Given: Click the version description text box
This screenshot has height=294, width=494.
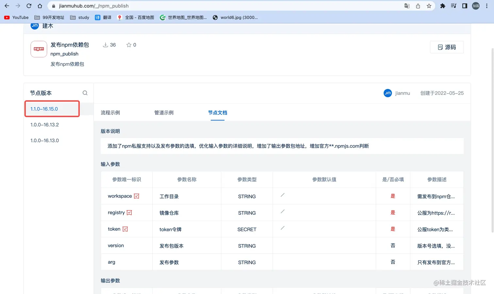Looking at the screenshot, I should 282,146.
